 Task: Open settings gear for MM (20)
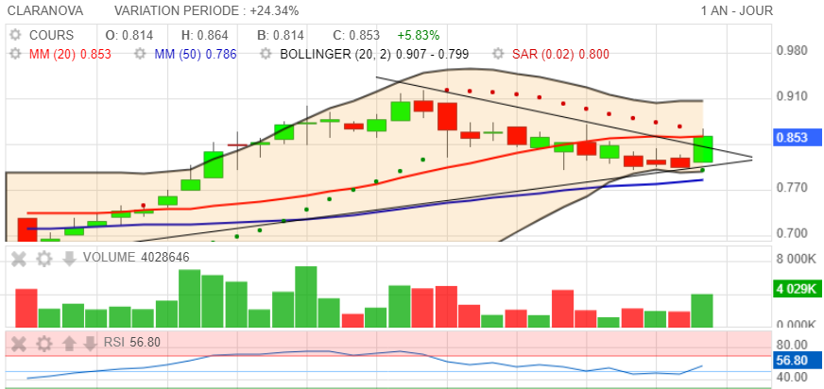point(16,54)
